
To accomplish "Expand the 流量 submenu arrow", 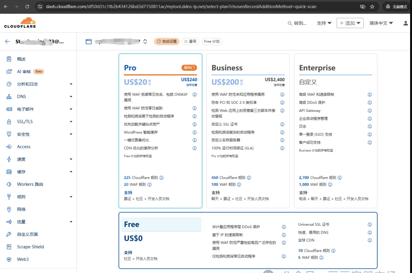I will [71, 222].
